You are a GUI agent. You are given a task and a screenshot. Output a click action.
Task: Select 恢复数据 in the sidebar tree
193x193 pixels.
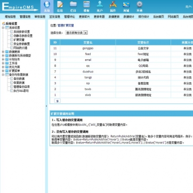click(x=19, y=83)
